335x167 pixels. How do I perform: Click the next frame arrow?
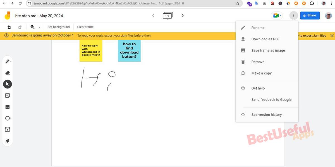(x=183, y=15)
